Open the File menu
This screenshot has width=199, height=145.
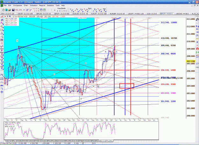[5, 5]
